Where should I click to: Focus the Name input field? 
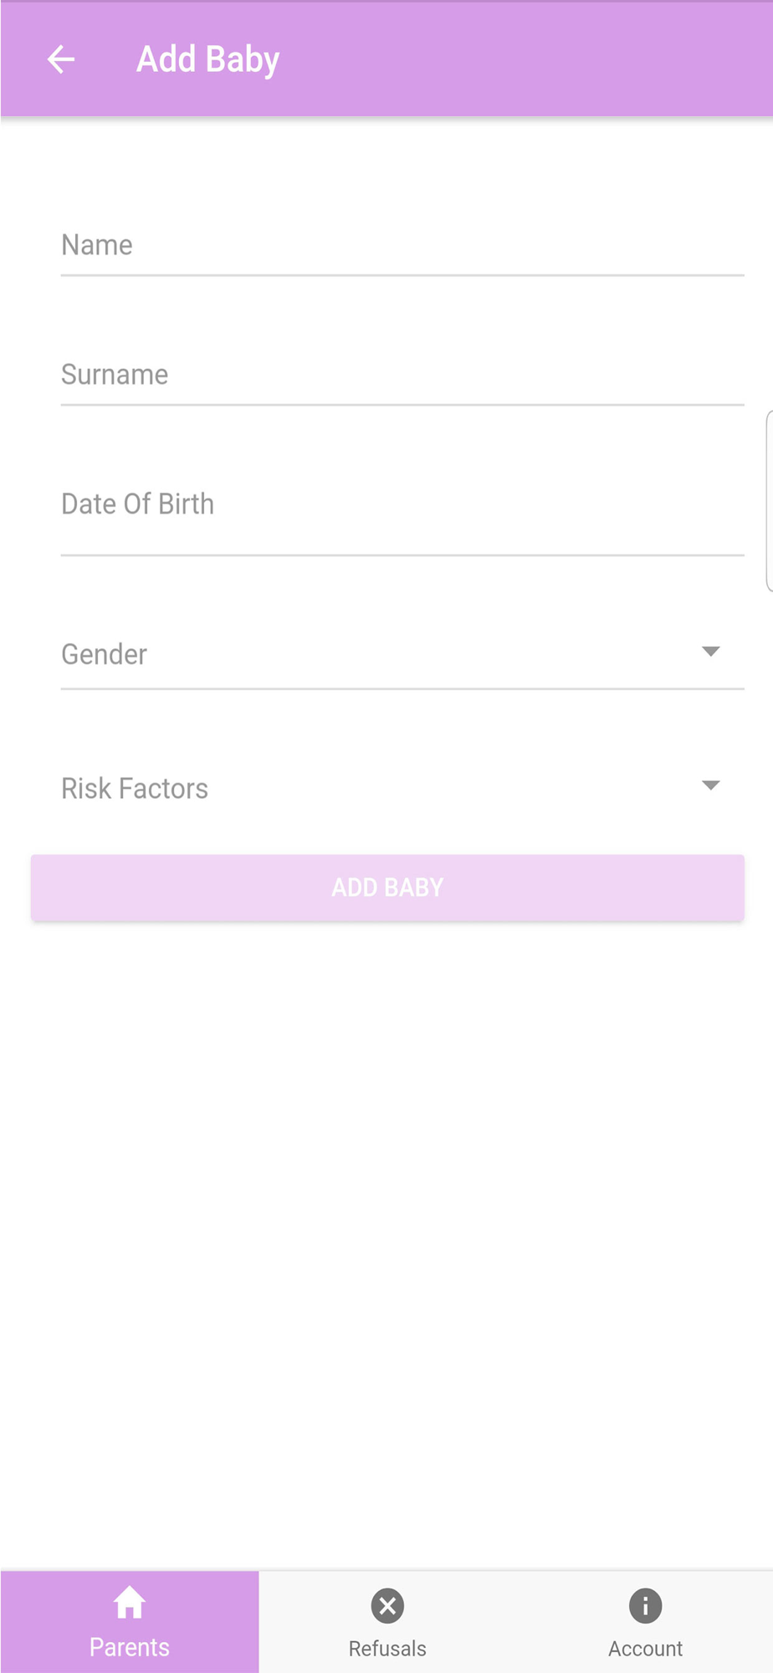pyautogui.click(x=402, y=245)
